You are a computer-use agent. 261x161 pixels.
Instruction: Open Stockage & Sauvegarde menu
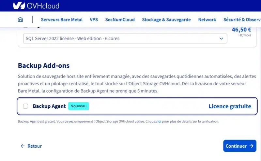coord(166,20)
